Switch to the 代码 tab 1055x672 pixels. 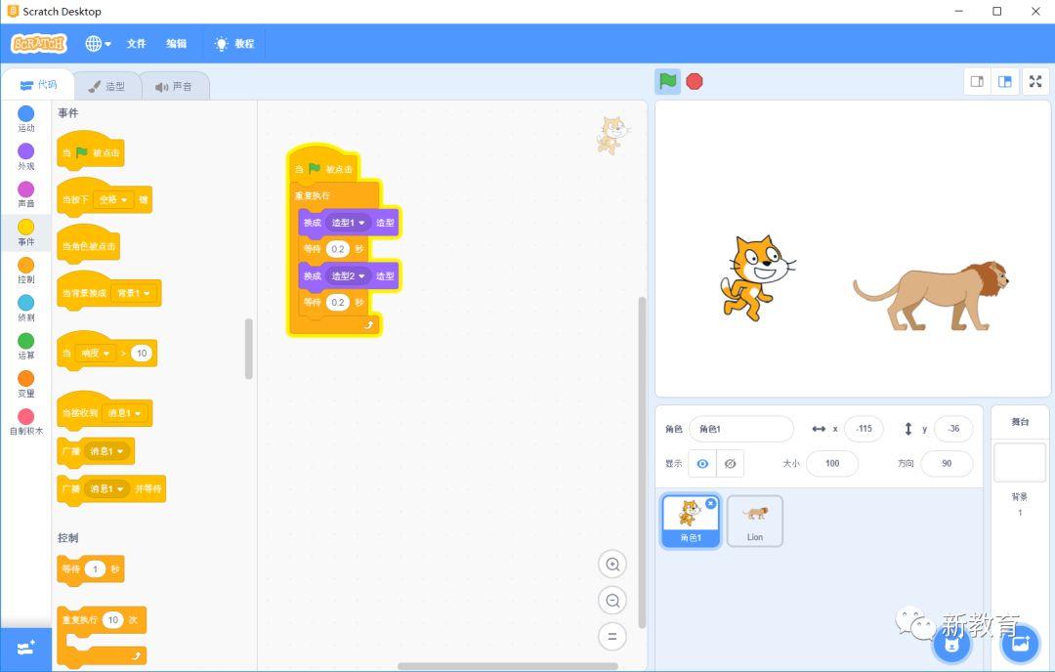[x=38, y=85]
